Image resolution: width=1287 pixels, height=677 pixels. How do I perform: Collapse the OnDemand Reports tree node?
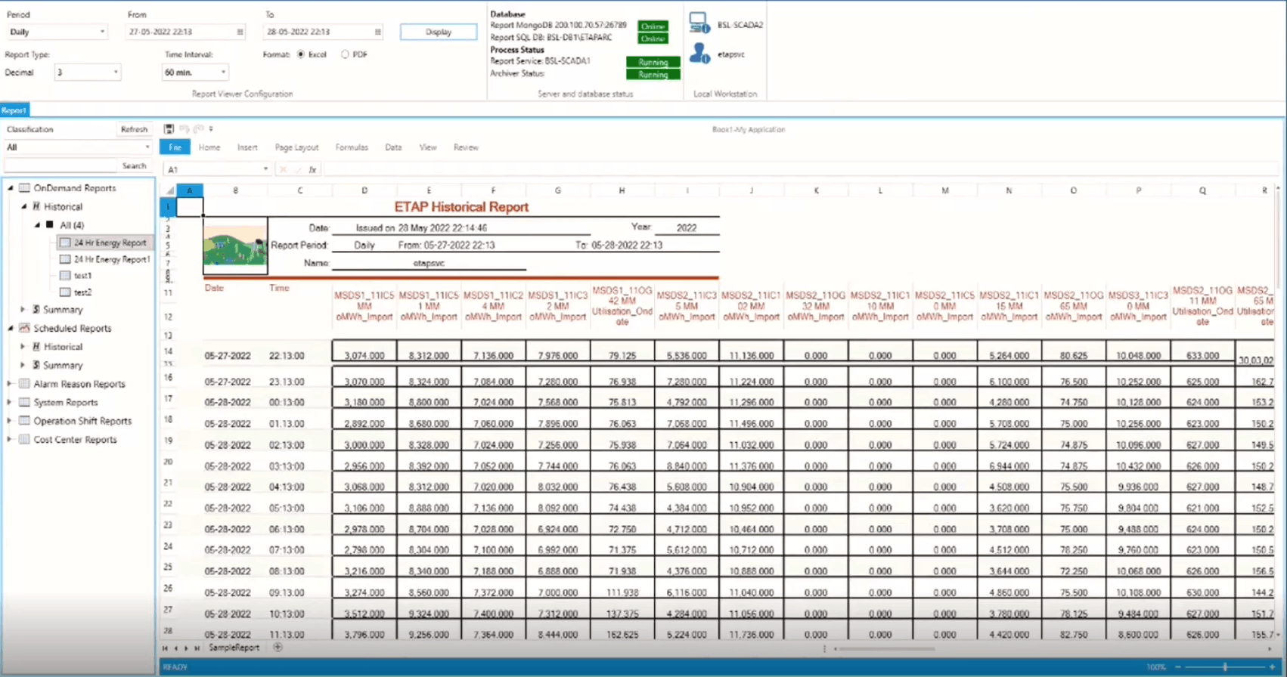11,187
